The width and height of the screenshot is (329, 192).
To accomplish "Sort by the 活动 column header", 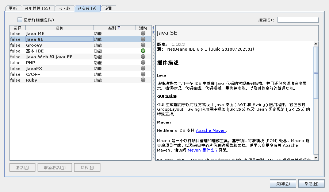I will [143, 28].
